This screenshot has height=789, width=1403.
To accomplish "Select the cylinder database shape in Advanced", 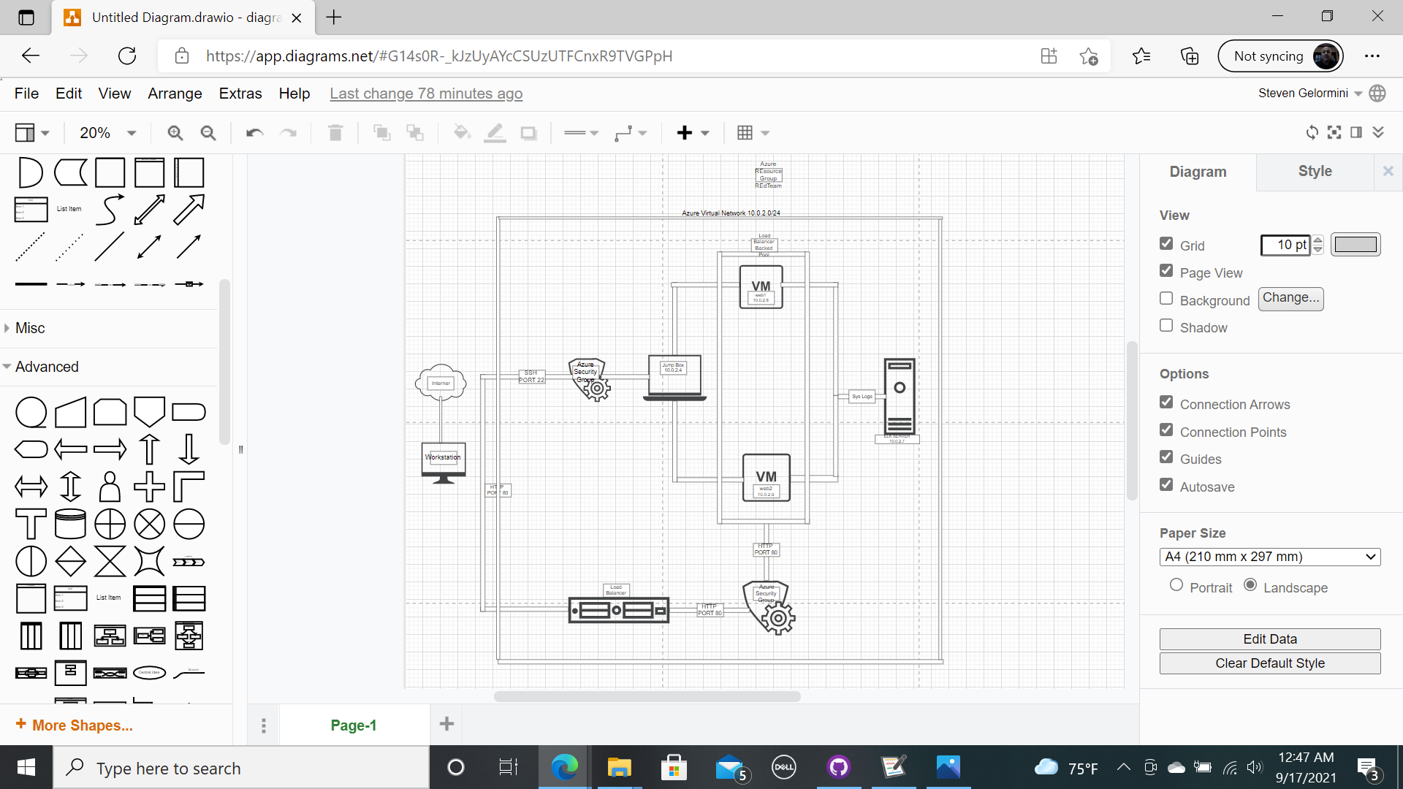I will click(x=71, y=524).
